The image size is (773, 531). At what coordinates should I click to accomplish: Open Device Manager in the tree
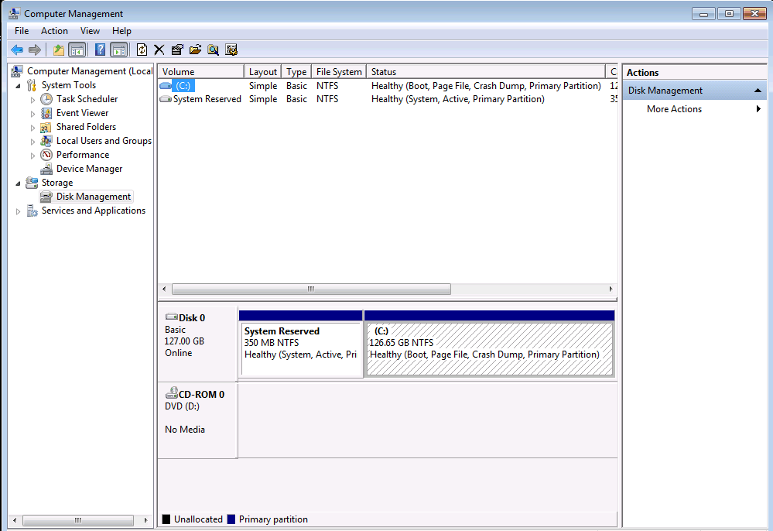89,169
